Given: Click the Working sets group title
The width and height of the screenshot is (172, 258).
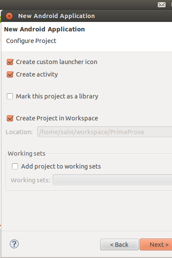Looking at the screenshot, I should (27, 154).
